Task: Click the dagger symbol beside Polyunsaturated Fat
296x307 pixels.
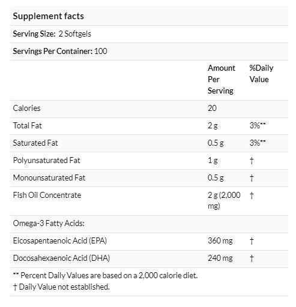Action: [252, 161]
